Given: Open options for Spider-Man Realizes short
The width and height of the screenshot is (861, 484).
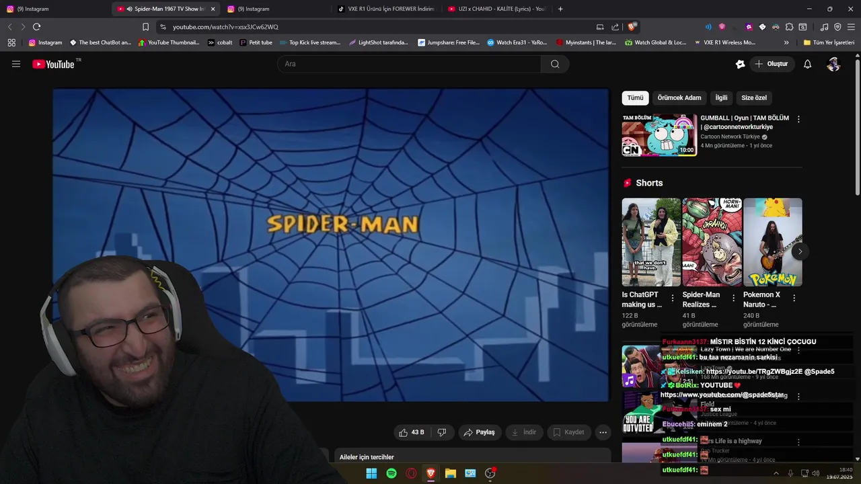Looking at the screenshot, I should click(x=733, y=298).
